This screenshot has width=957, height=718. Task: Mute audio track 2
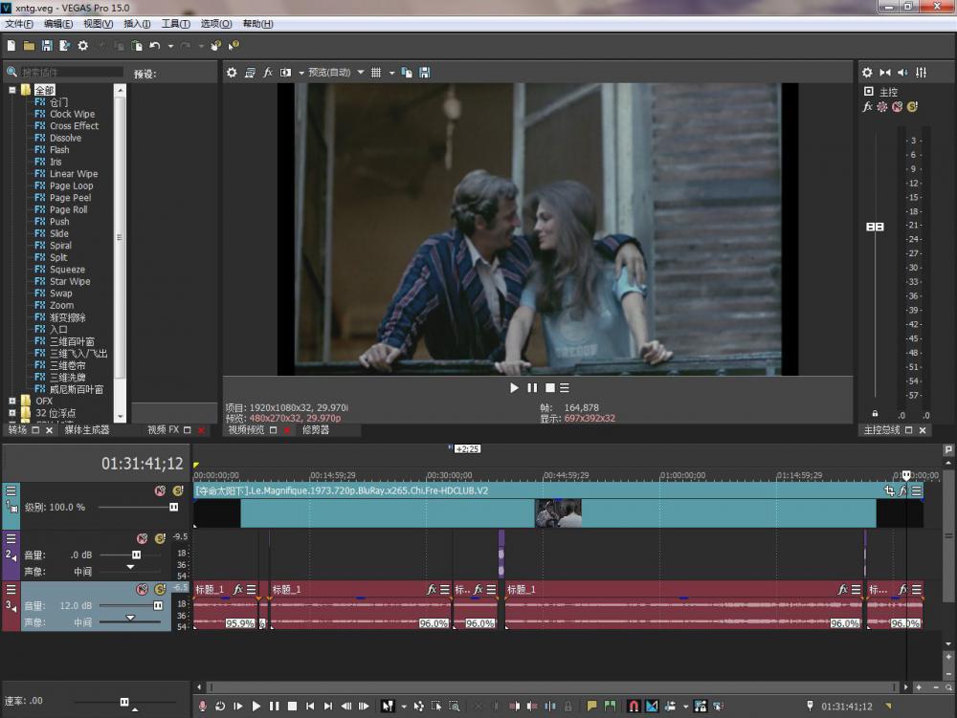(x=143, y=538)
